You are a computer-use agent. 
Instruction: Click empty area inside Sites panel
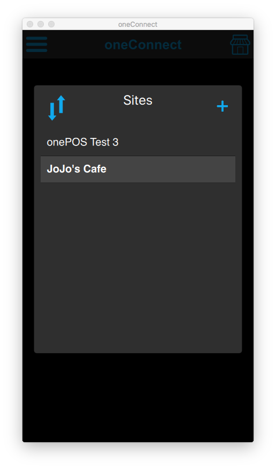tap(138, 266)
